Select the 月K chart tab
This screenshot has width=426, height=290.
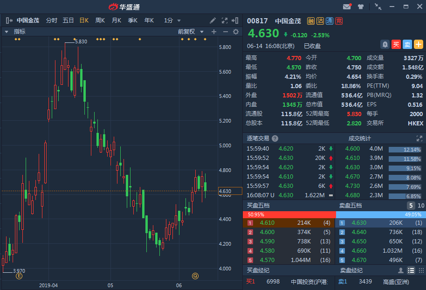pos(117,21)
